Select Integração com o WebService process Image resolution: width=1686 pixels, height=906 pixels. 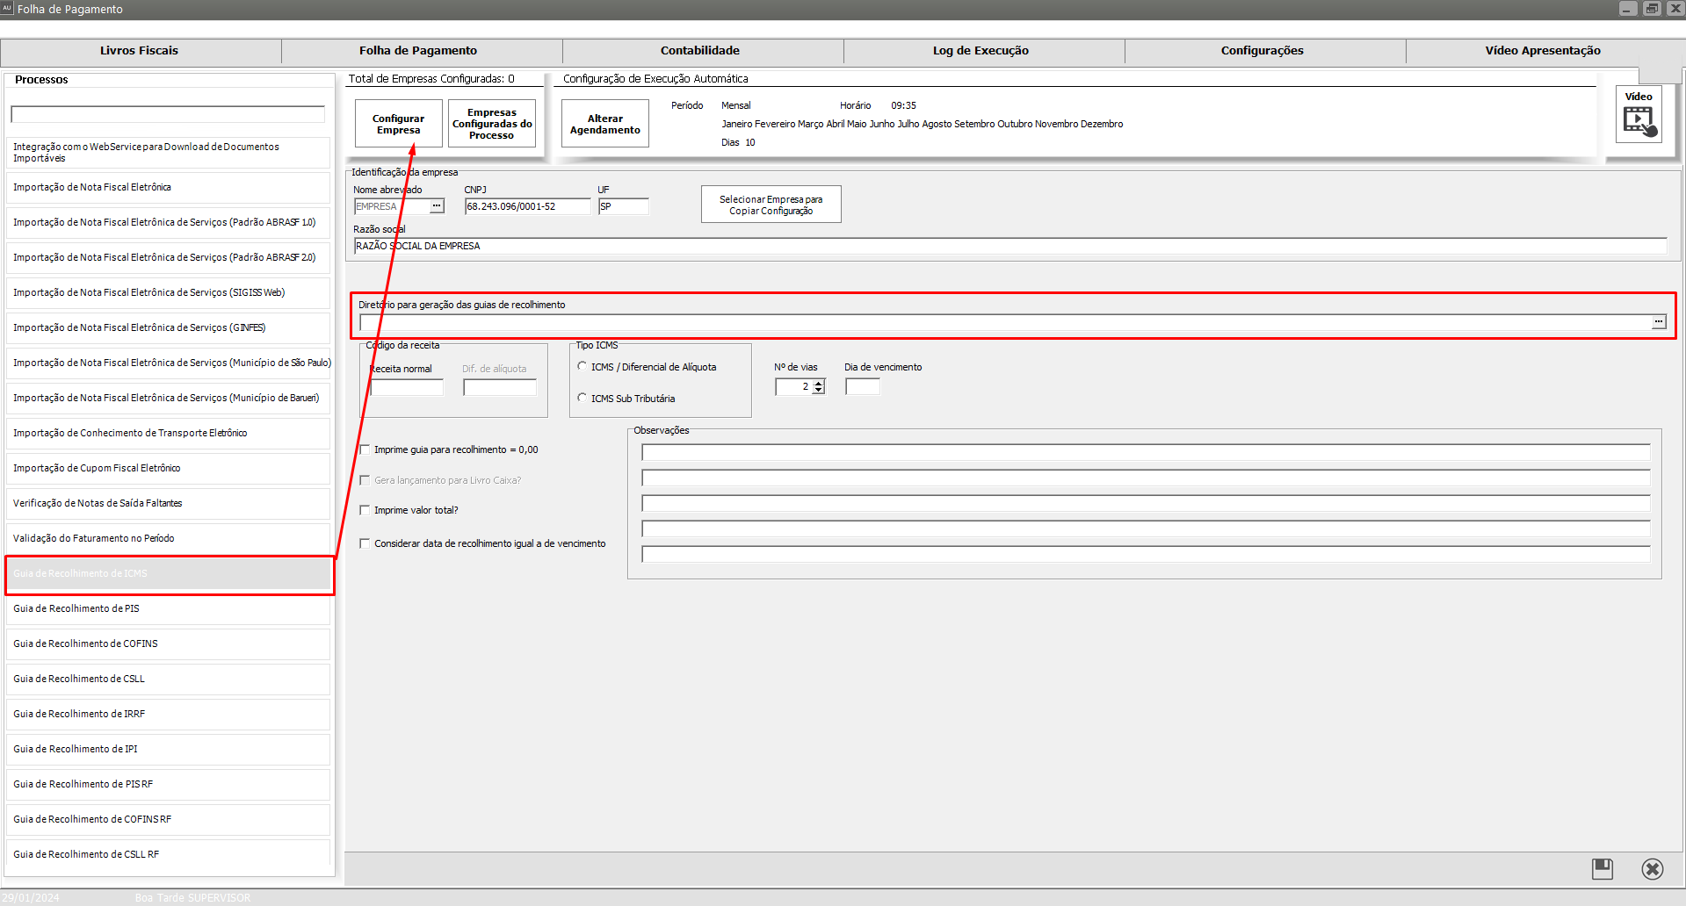tap(168, 153)
